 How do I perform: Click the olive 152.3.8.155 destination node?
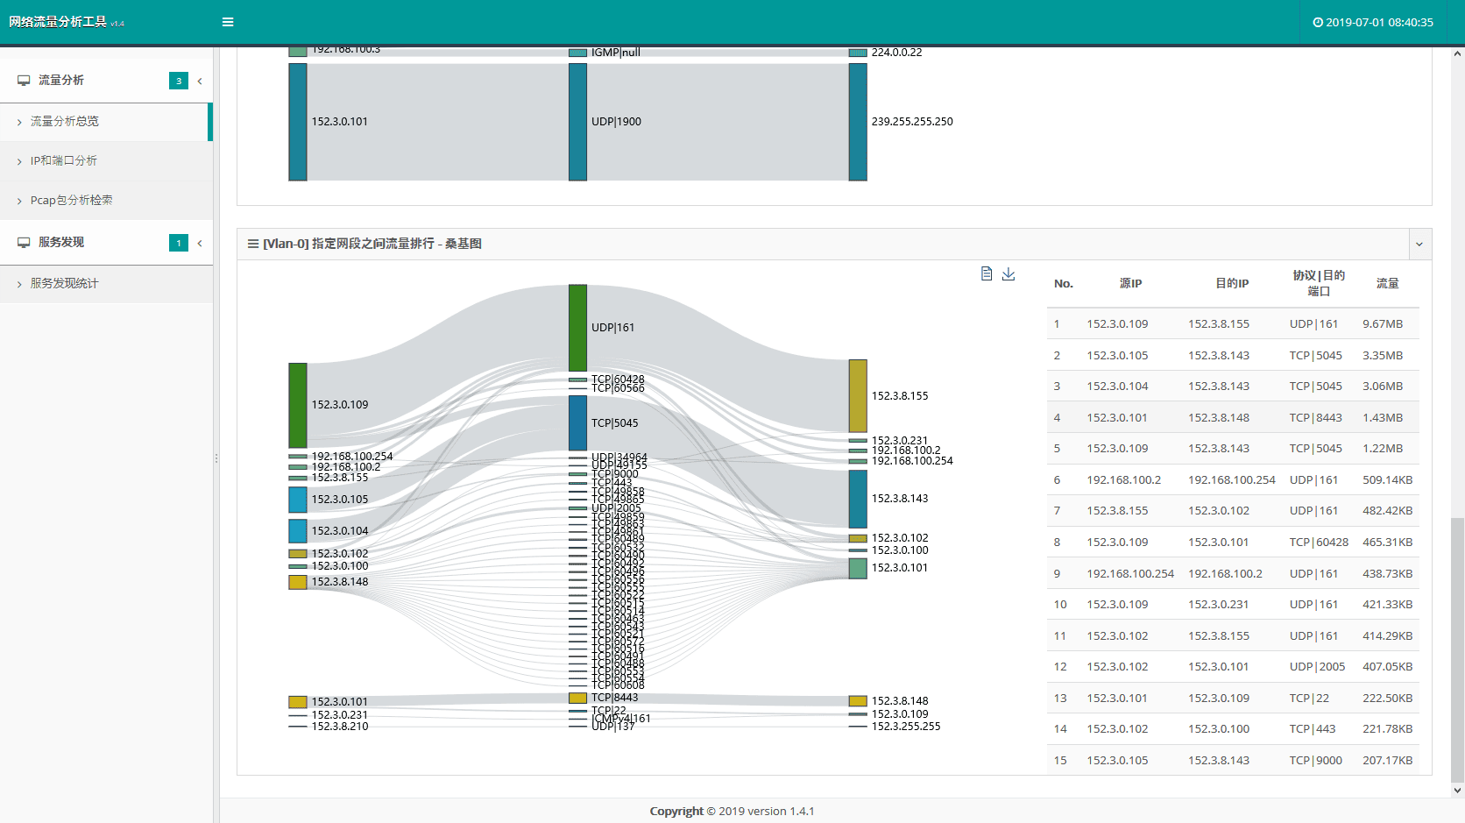pos(858,395)
